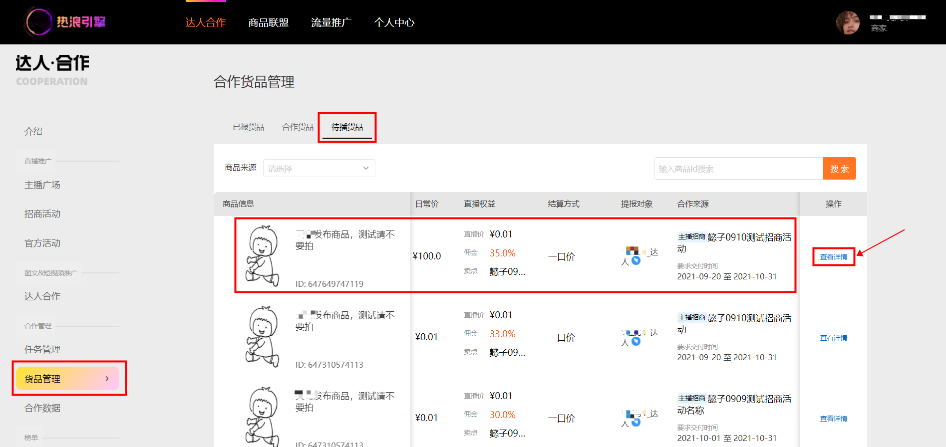Open 流量推广 top navigation item

click(331, 22)
